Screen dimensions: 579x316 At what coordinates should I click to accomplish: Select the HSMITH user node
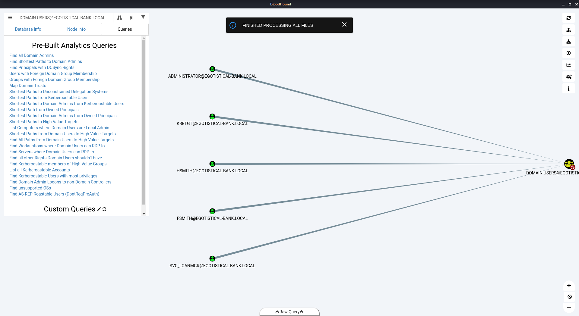212,164
